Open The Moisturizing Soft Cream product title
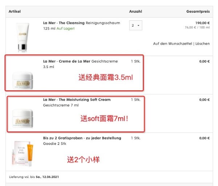Screen dimensions: 218x186 click(x=77, y=100)
